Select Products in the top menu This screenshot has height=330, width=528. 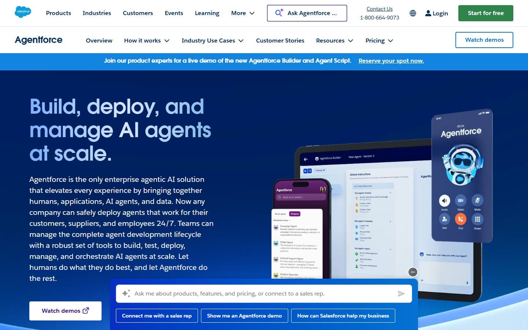click(58, 13)
